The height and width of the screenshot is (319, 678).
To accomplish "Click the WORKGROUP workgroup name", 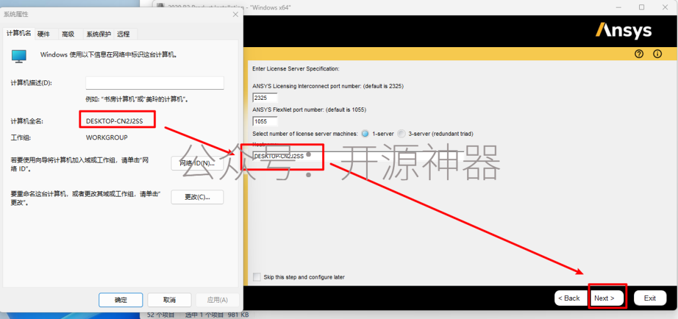I will 107,138.
